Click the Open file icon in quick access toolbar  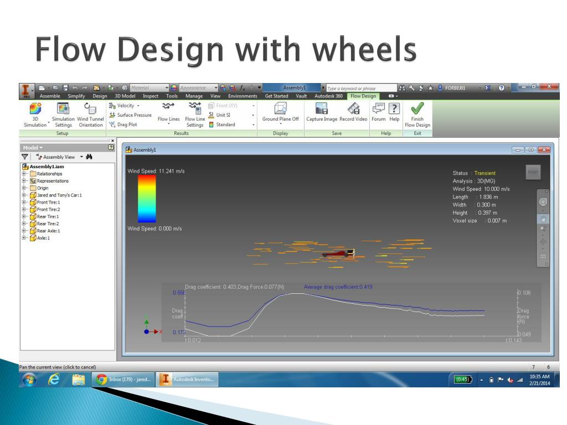(x=55, y=88)
